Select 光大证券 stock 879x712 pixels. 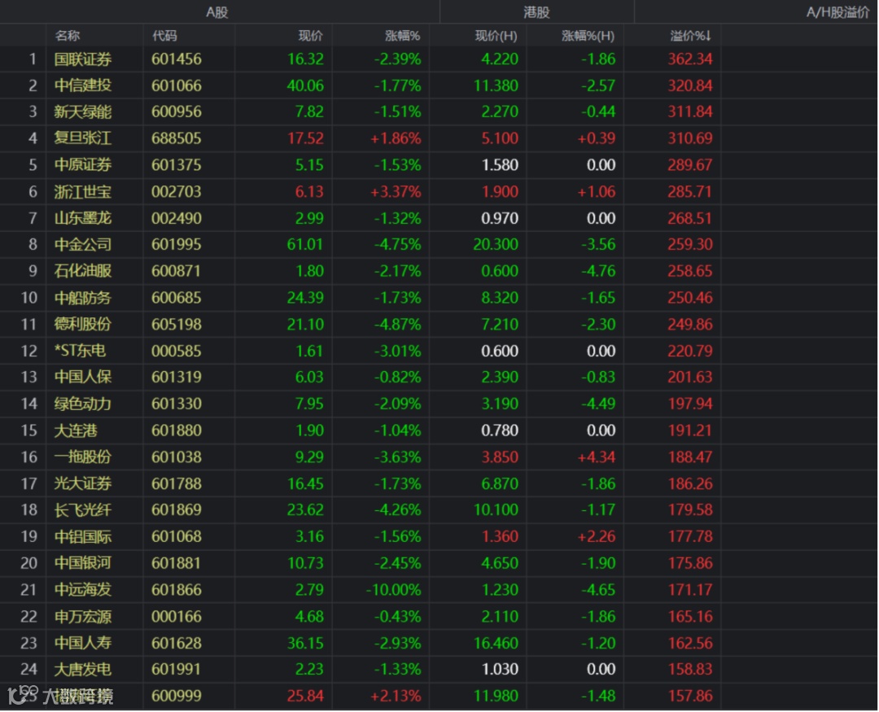pyautogui.click(x=82, y=484)
